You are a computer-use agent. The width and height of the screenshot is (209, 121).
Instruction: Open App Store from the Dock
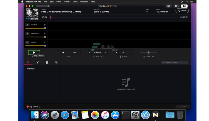(115, 115)
